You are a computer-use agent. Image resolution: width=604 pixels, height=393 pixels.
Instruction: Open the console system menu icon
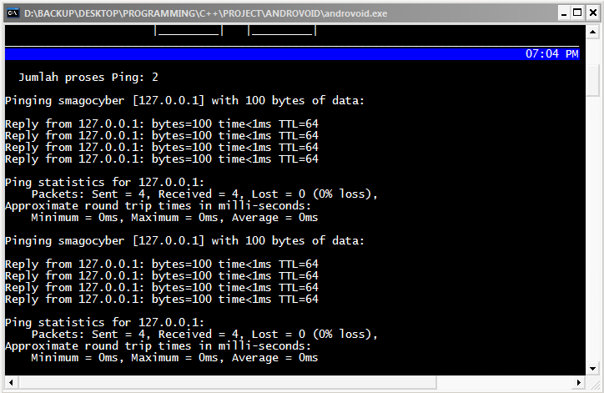coord(13,13)
